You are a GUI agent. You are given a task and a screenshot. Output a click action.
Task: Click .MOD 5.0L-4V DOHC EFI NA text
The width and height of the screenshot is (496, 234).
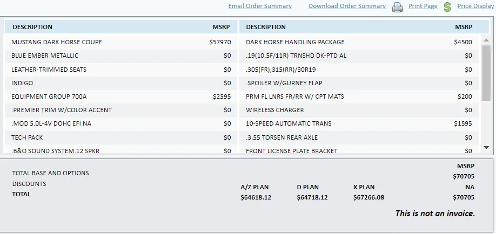point(51,123)
